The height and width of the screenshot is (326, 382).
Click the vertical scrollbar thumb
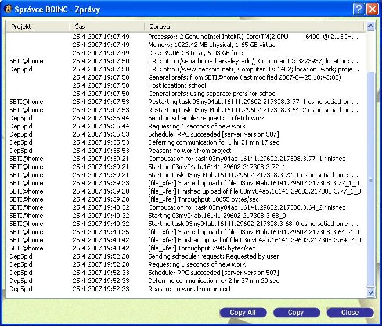(370, 180)
